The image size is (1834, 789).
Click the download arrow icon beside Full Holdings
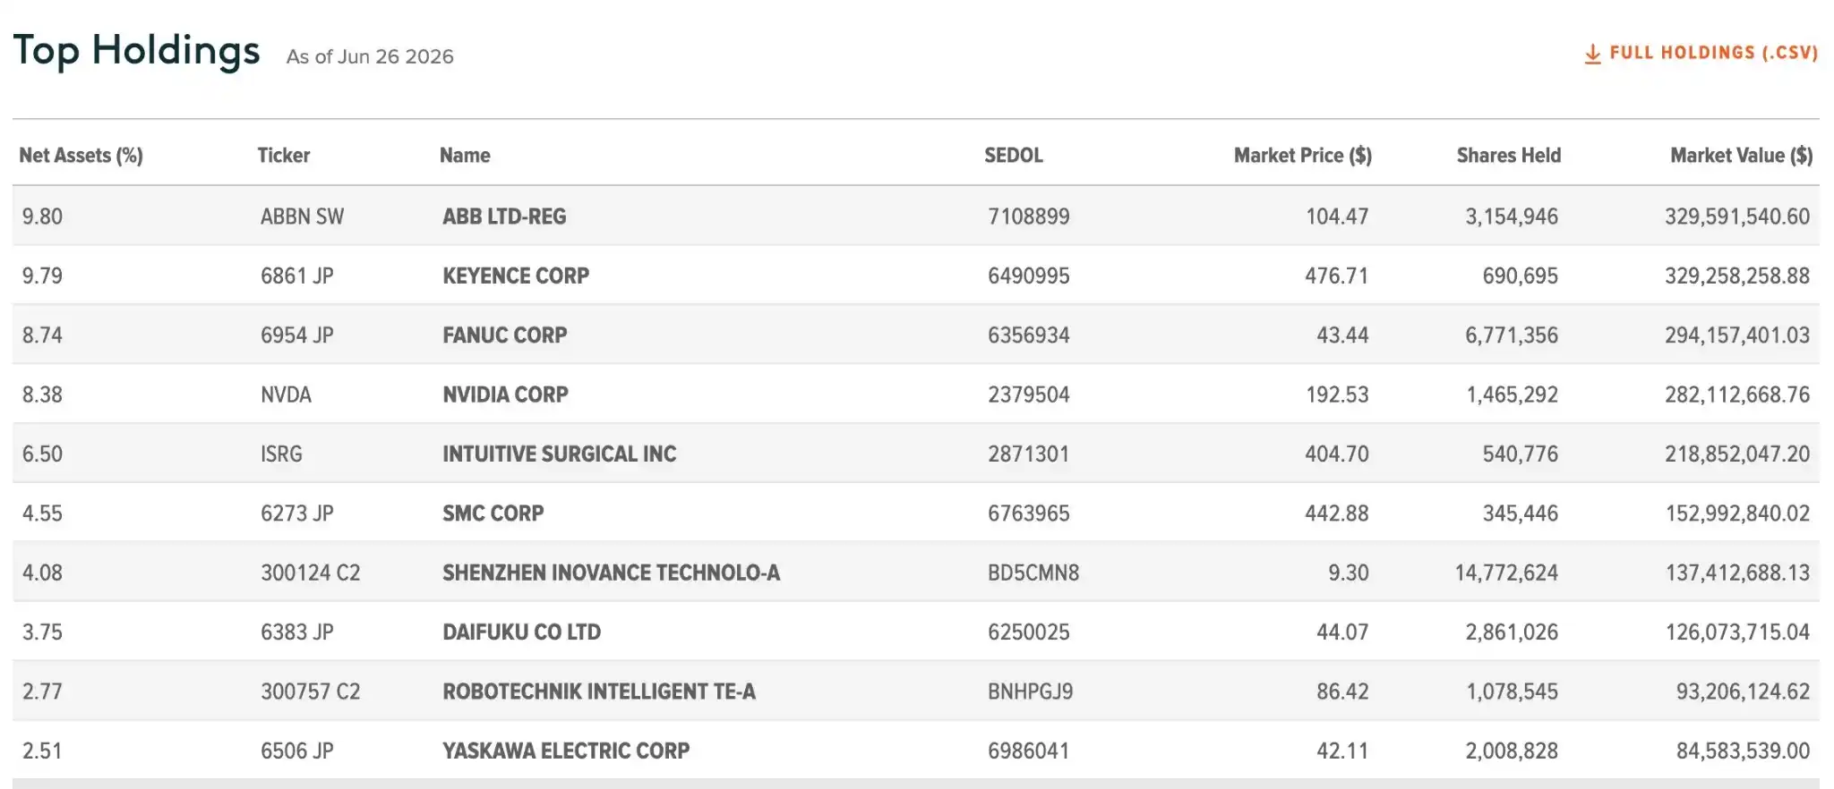(1592, 55)
